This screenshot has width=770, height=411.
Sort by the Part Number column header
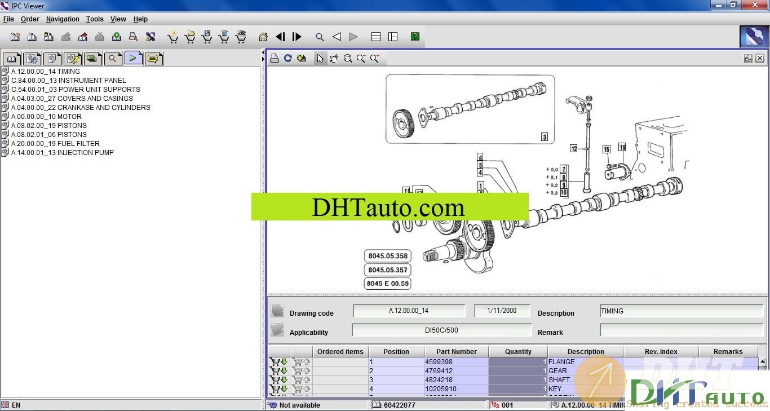tap(456, 351)
